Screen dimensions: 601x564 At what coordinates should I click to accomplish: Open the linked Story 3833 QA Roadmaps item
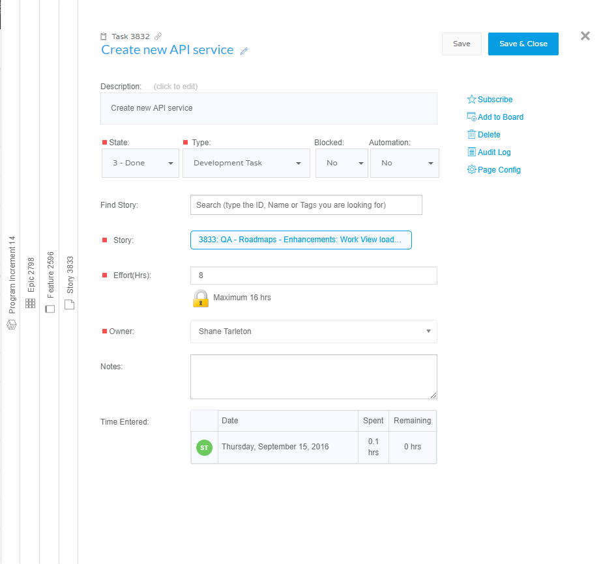click(300, 240)
